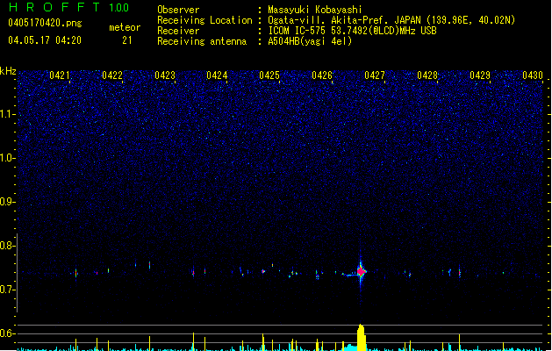Click the 0422 time marker
552x351 pixels.
click(x=112, y=75)
